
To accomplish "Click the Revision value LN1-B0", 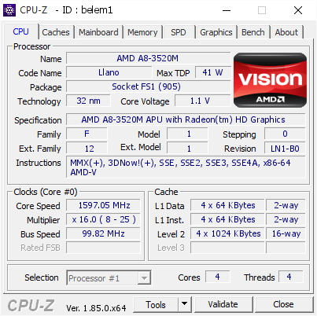I will coord(285,149).
